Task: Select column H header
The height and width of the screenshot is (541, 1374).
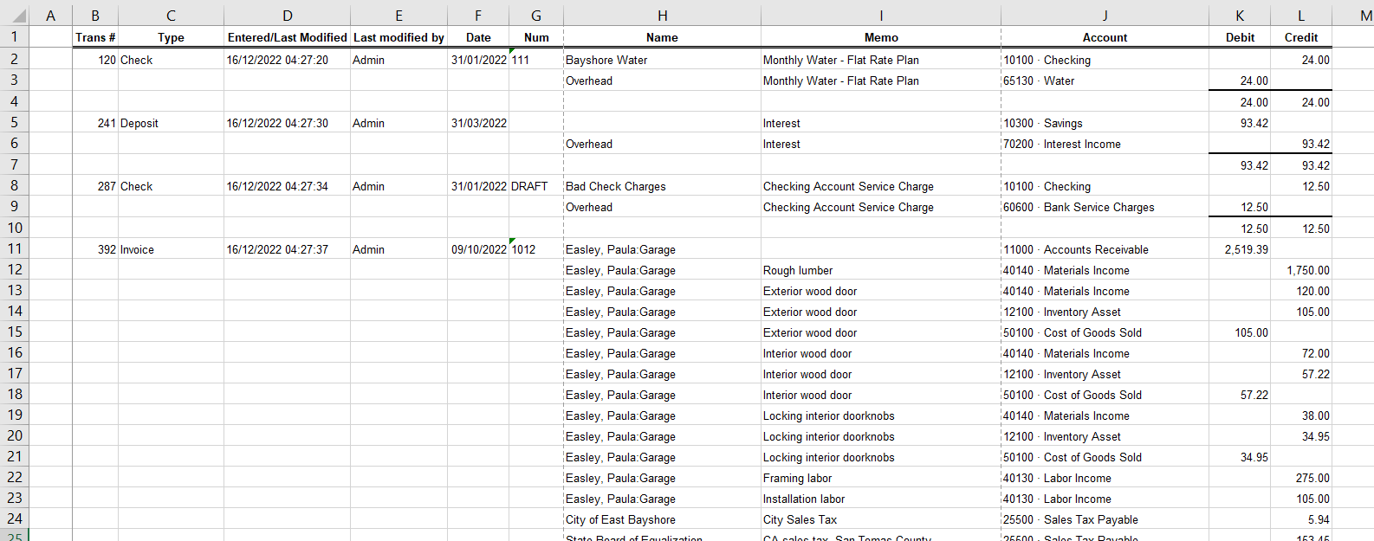Action: (x=662, y=15)
